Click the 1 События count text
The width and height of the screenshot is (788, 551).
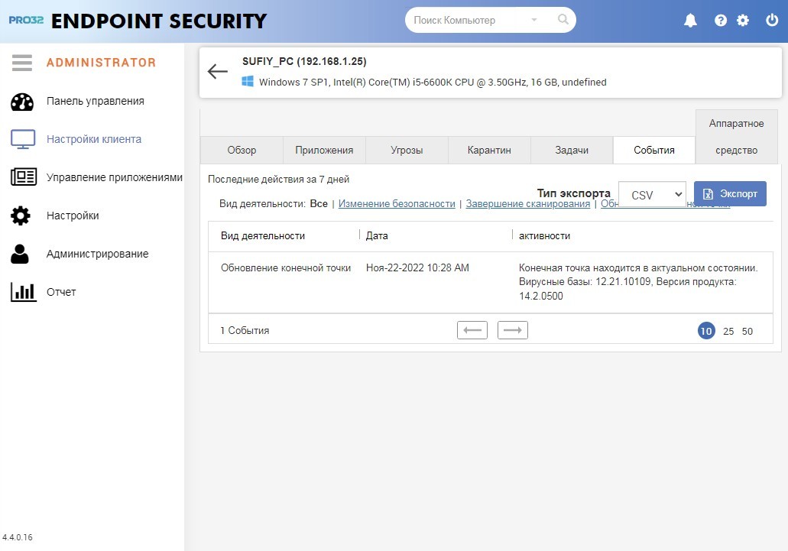245,330
